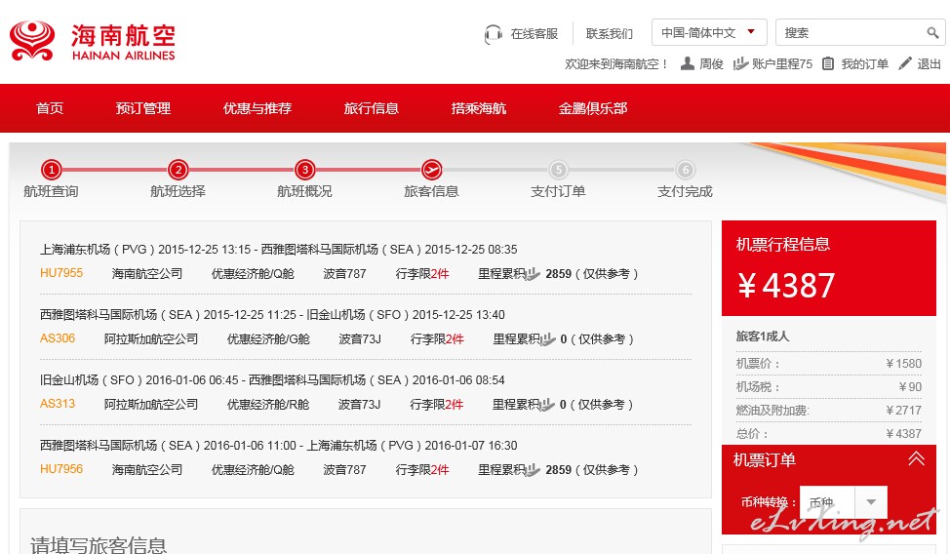Click the 联系我们 link

pyautogui.click(x=610, y=34)
